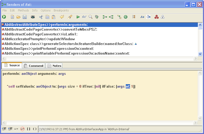Switch to the Notes tab
Screen dimensions: 204x134
click(x=54, y=66)
